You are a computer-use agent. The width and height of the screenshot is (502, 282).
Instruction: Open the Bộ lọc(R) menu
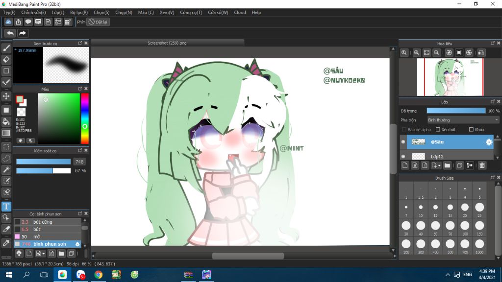pyautogui.click(x=79, y=12)
